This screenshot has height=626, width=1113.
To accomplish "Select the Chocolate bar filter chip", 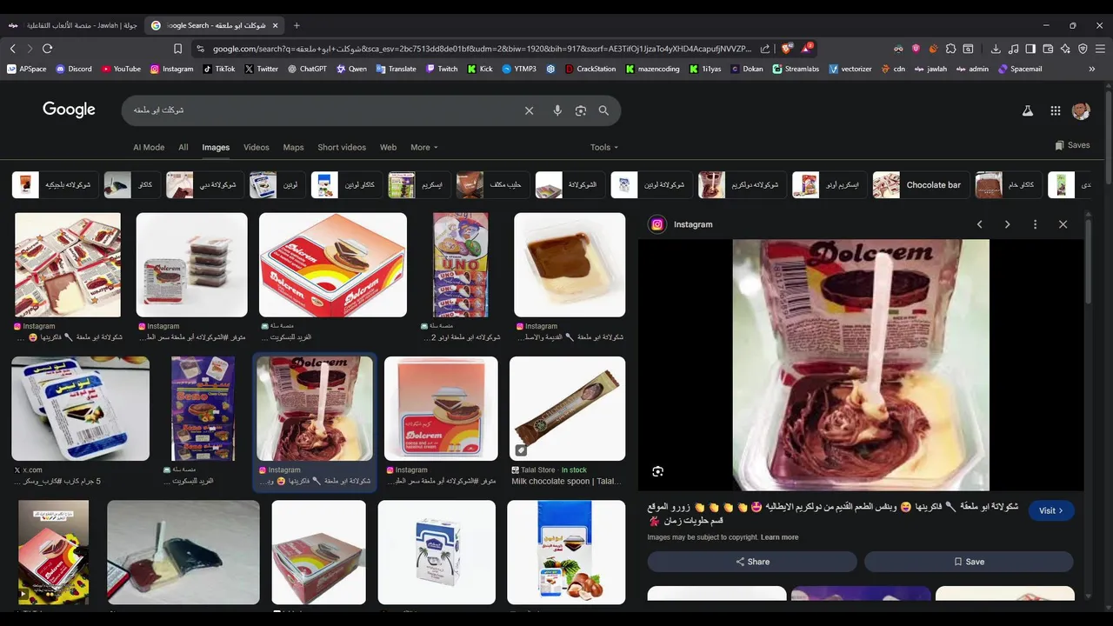I will [x=921, y=185].
